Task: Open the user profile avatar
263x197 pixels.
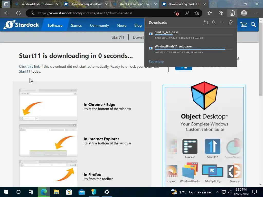Action: tap(244, 13)
